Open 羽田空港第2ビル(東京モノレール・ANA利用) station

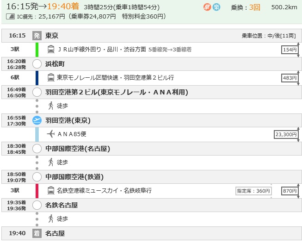pyautogui.click(x=117, y=92)
